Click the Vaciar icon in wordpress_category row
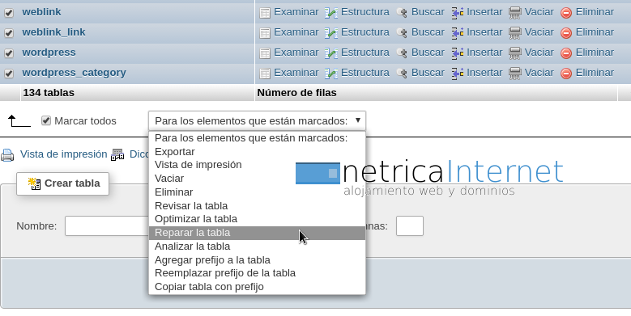This screenshot has width=631, height=316. pos(515,74)
